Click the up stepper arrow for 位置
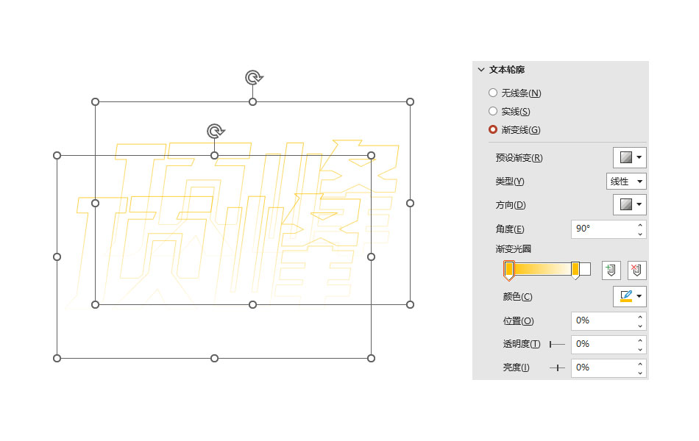This screenshot has width=699, height=441. (x=640, y=316)
